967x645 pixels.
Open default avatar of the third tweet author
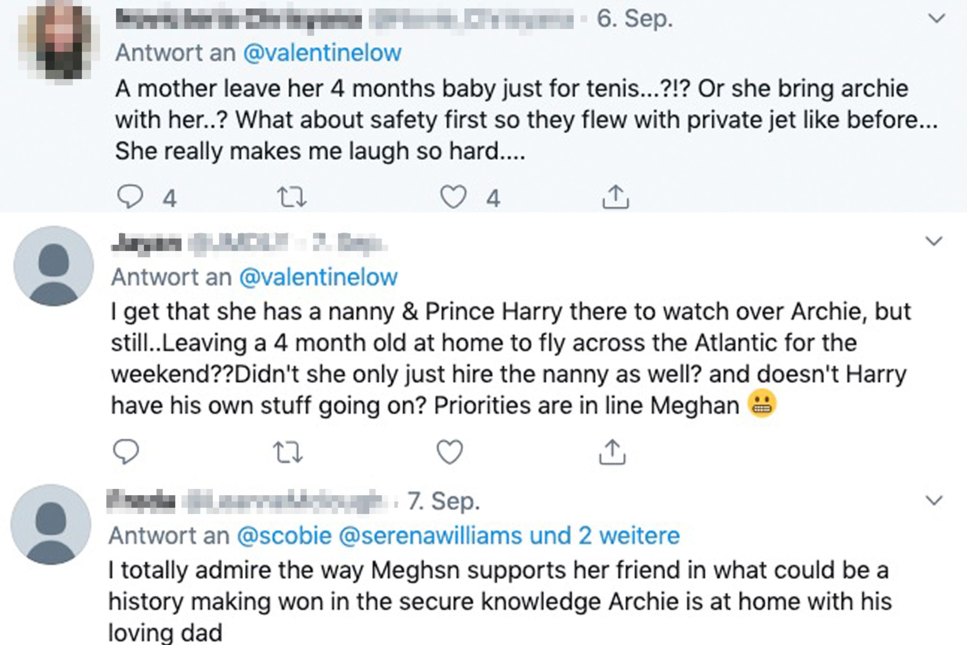coord(51,524)
